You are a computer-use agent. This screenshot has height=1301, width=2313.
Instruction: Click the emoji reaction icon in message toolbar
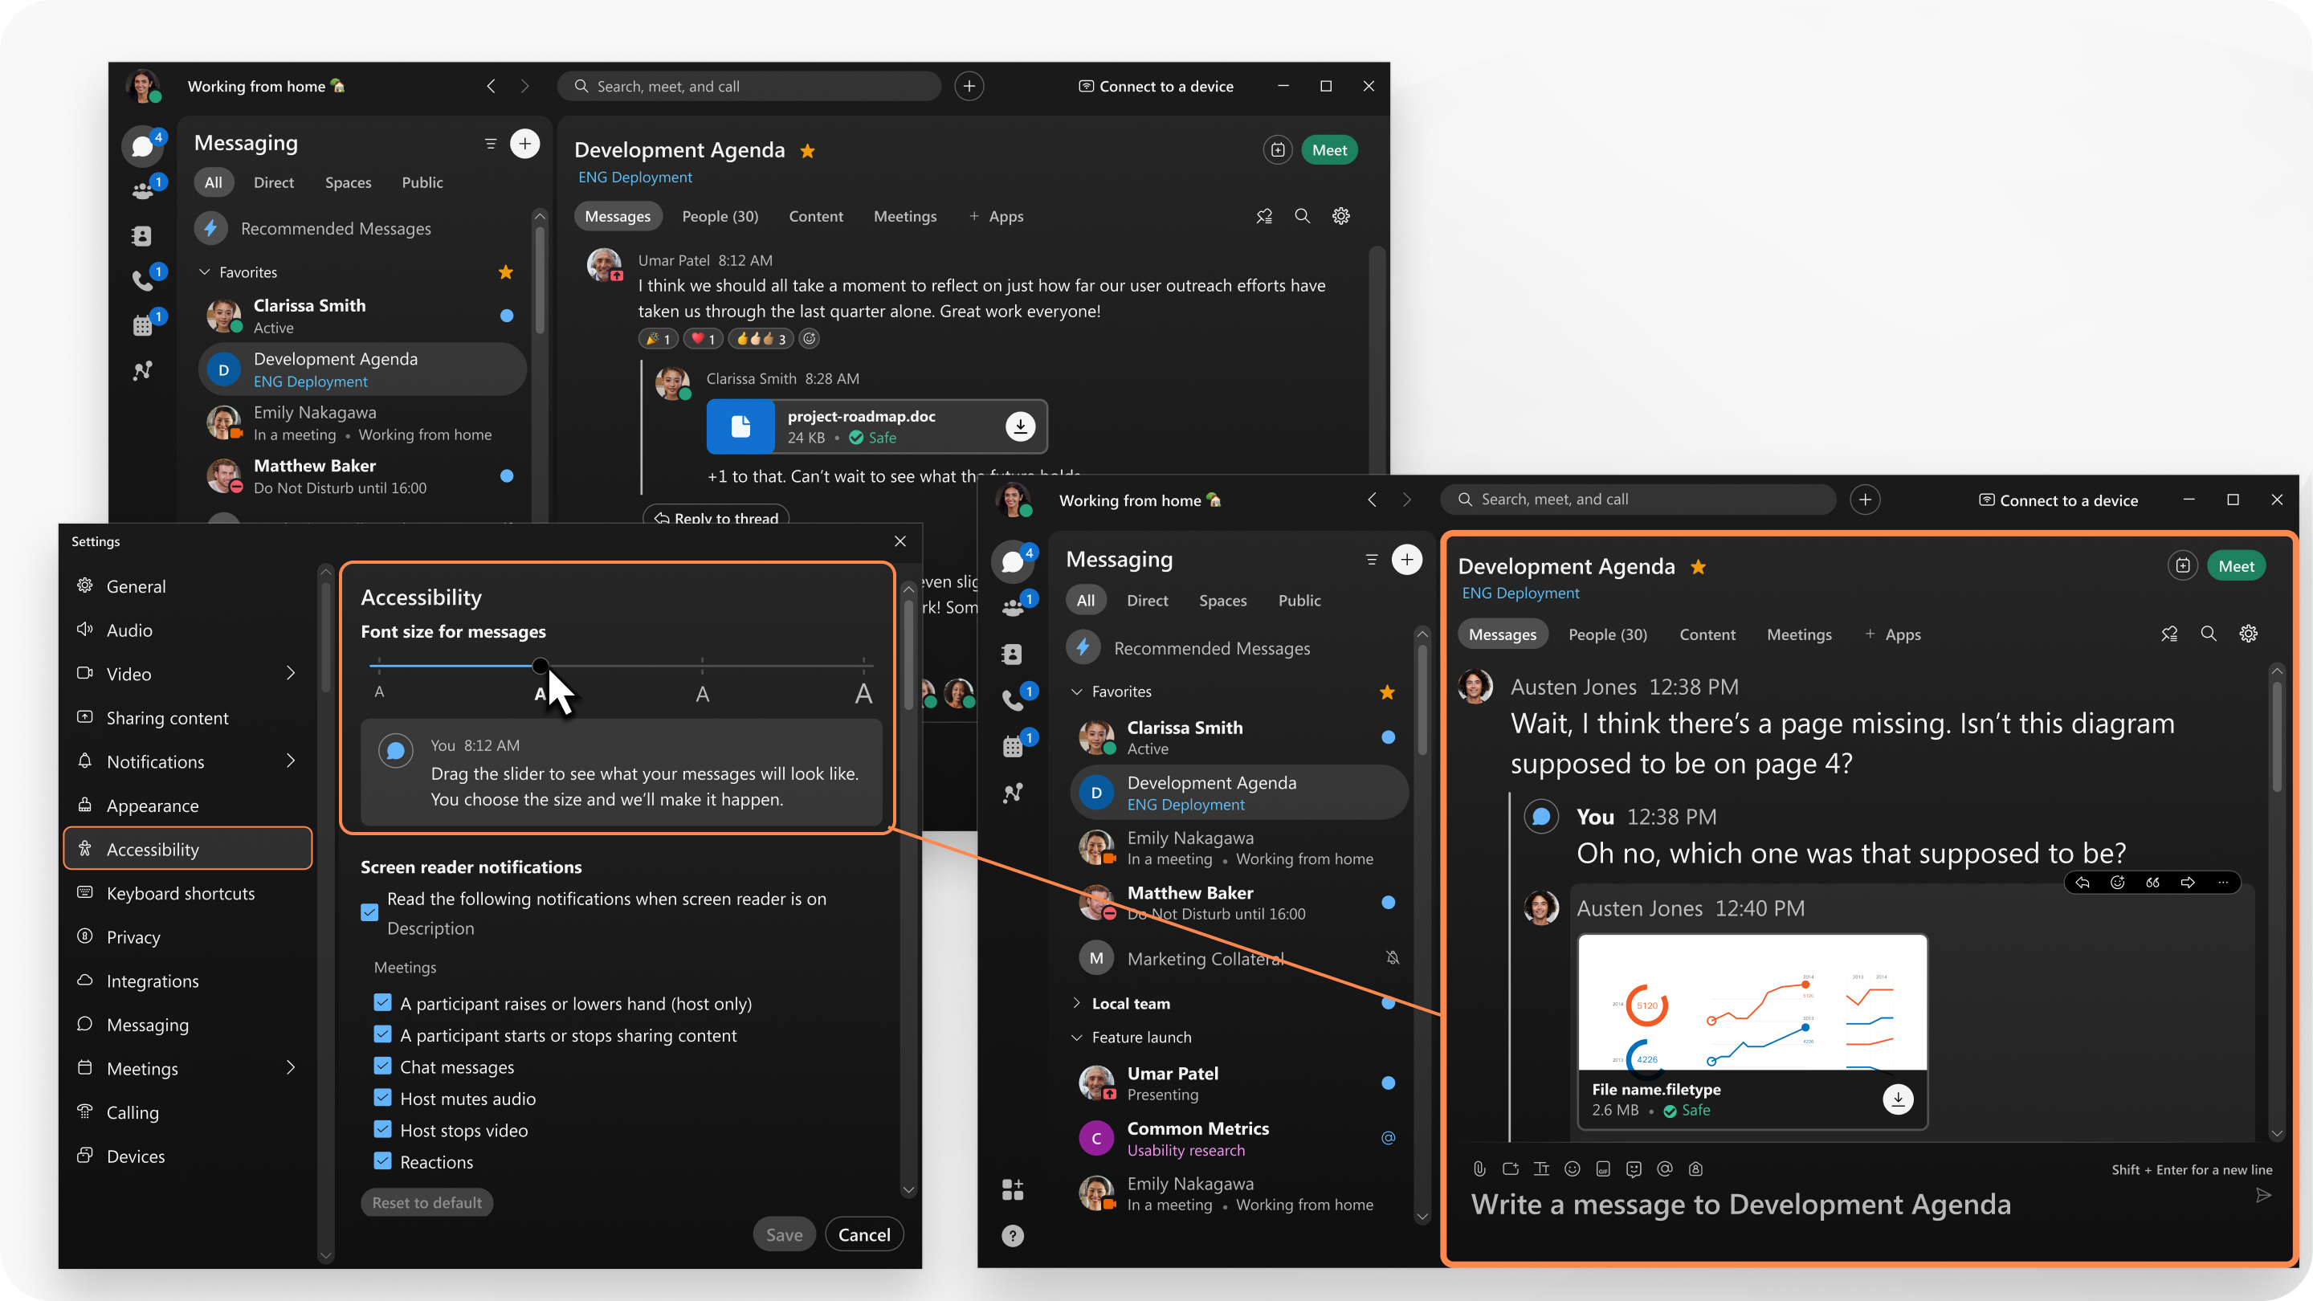(2118, 882)
